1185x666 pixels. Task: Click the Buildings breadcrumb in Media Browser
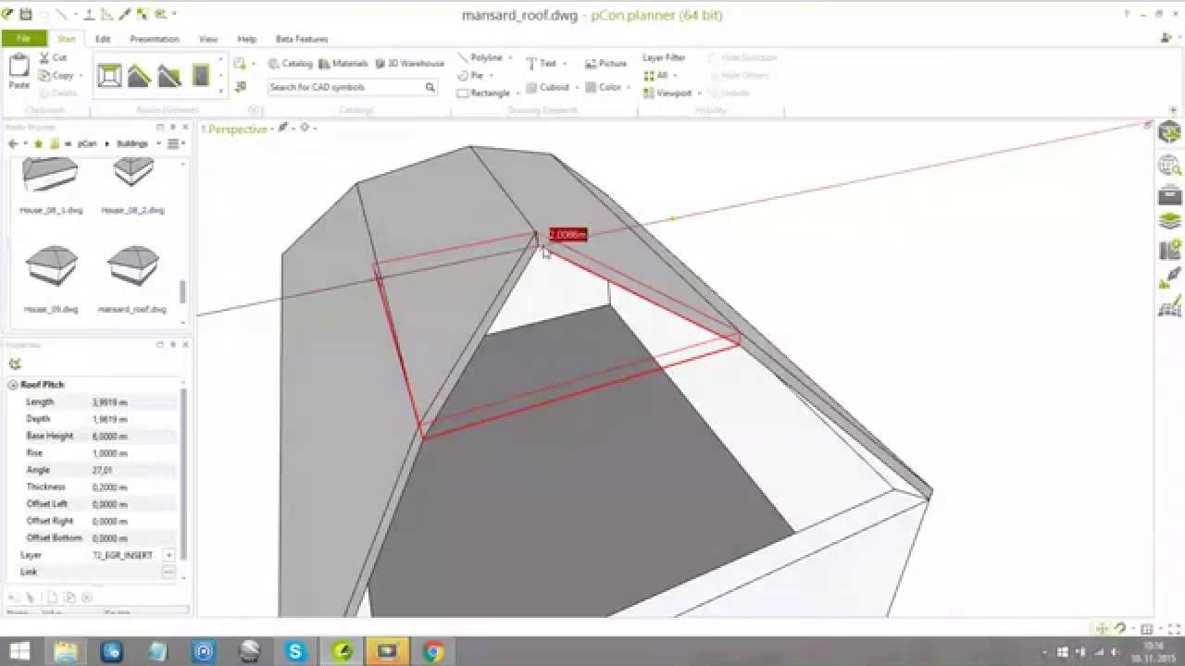[132, 143]
